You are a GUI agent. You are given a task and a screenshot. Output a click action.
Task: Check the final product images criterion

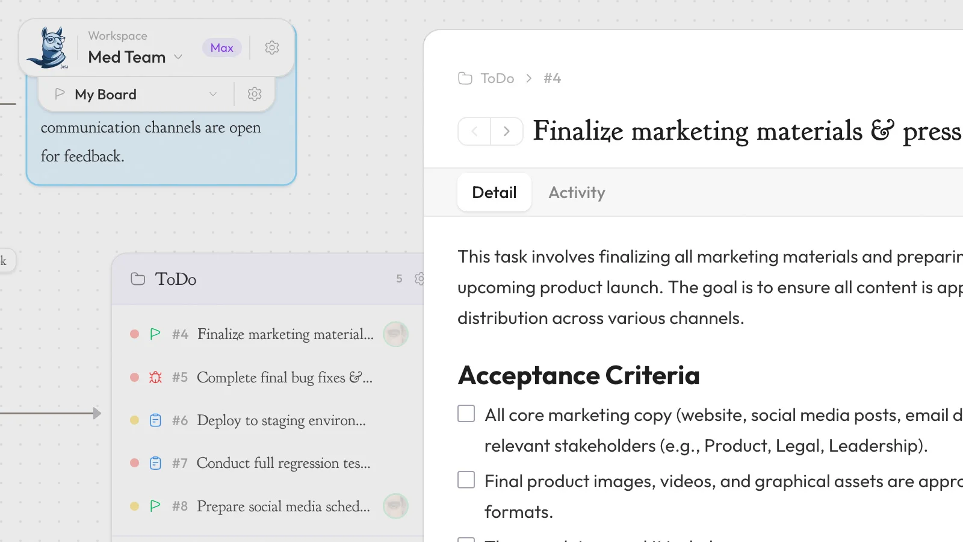pyautogui.click(x=466, y=480)
